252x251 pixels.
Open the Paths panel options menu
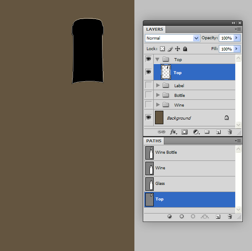[238, 141]
